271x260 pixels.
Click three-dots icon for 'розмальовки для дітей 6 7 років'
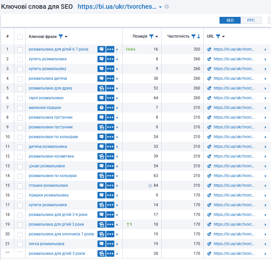pyautogui.click(x=110, y=49)
